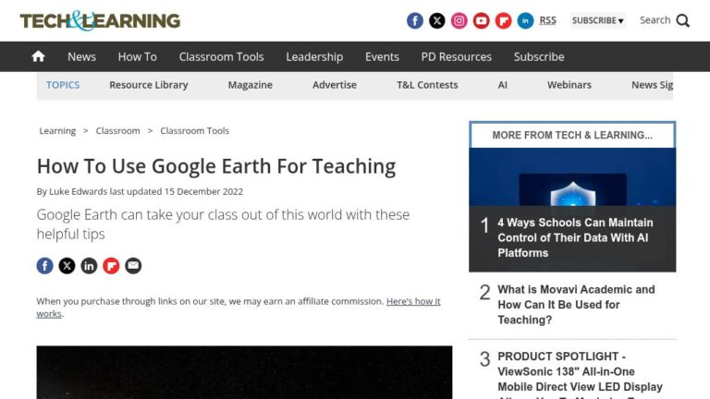The width and height of the screenshot is (710, 399).
Task: Select News Sig topic at bar edge
Action: coord(652,85)
